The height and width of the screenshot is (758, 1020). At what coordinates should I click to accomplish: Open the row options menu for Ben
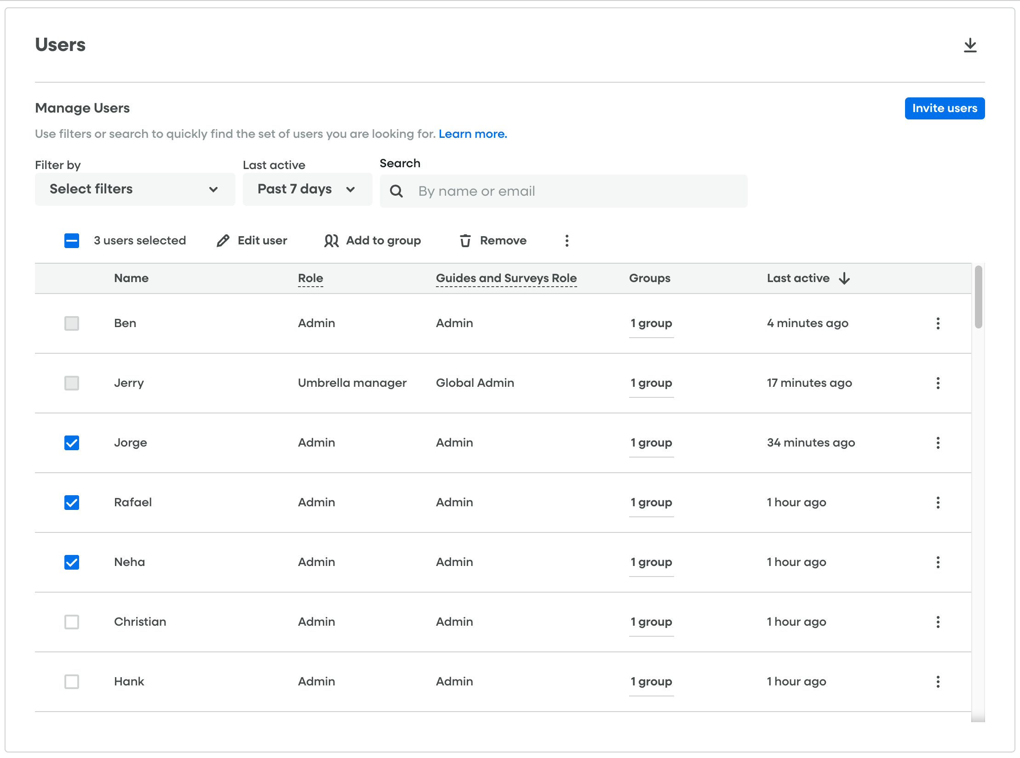(938, 323)
